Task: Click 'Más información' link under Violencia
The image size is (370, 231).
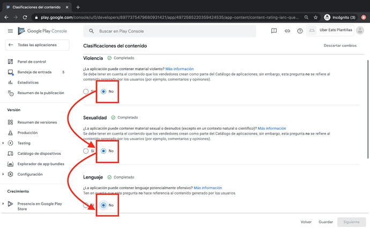Action: [x=179, y=69]
